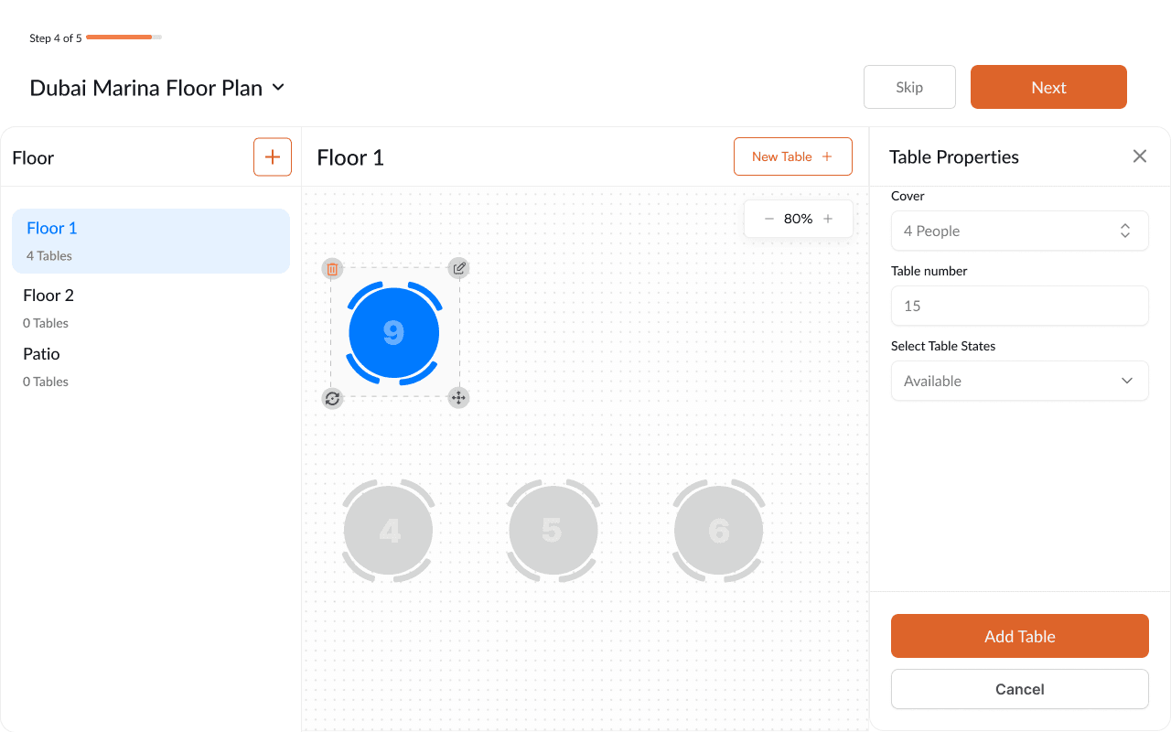Screen dimensions: 1171x732
Task: Close the Table Properties panel
Action: click(x=1139, y=156)
